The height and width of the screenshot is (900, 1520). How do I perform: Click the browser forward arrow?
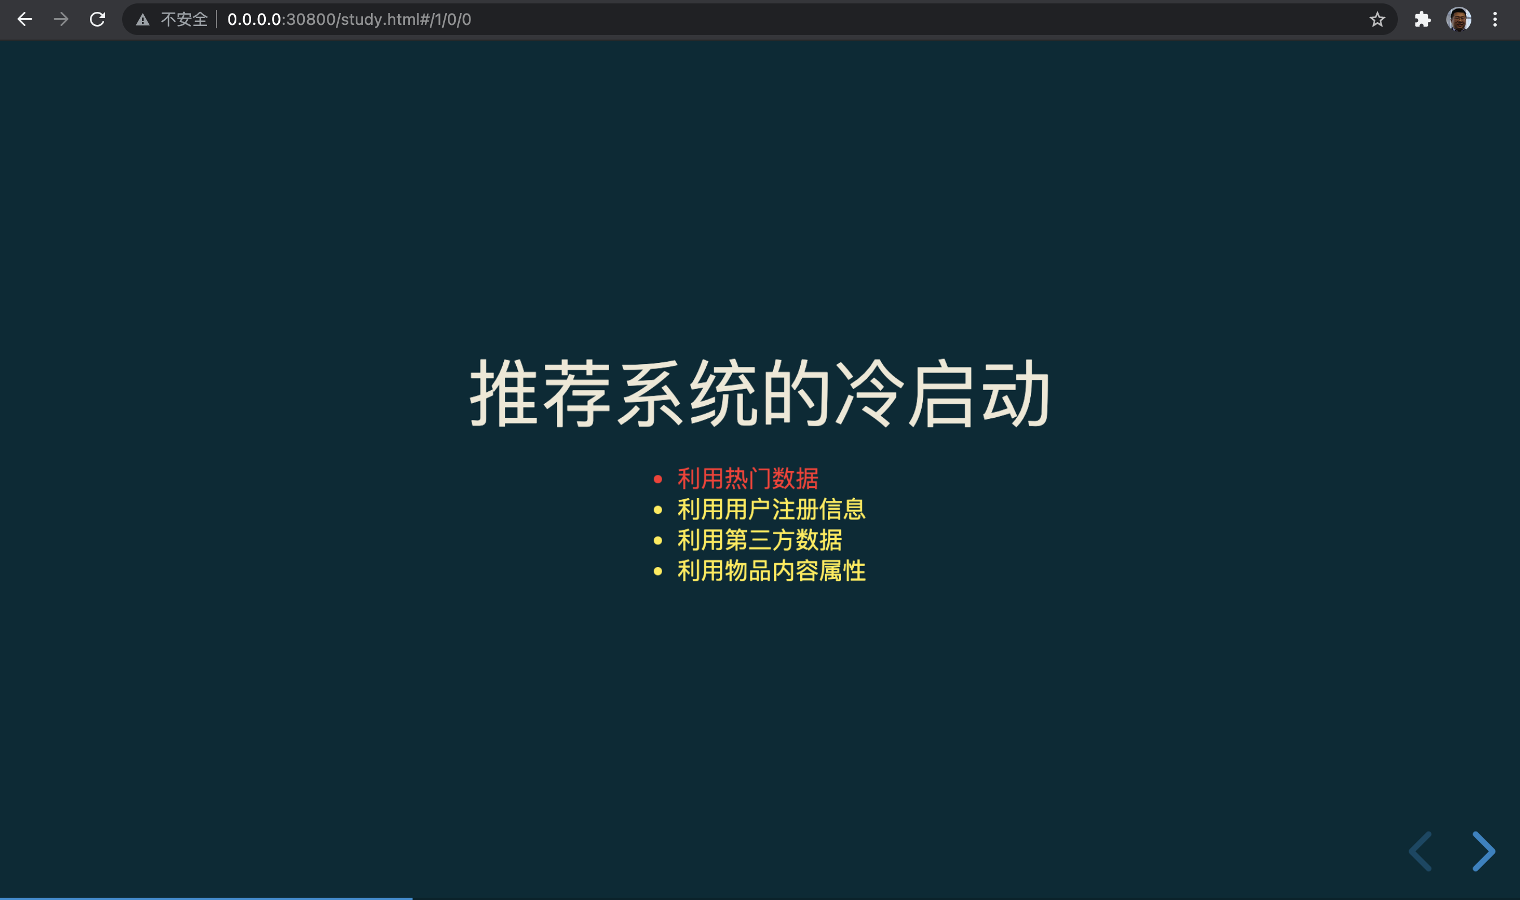tap(61, 19)
